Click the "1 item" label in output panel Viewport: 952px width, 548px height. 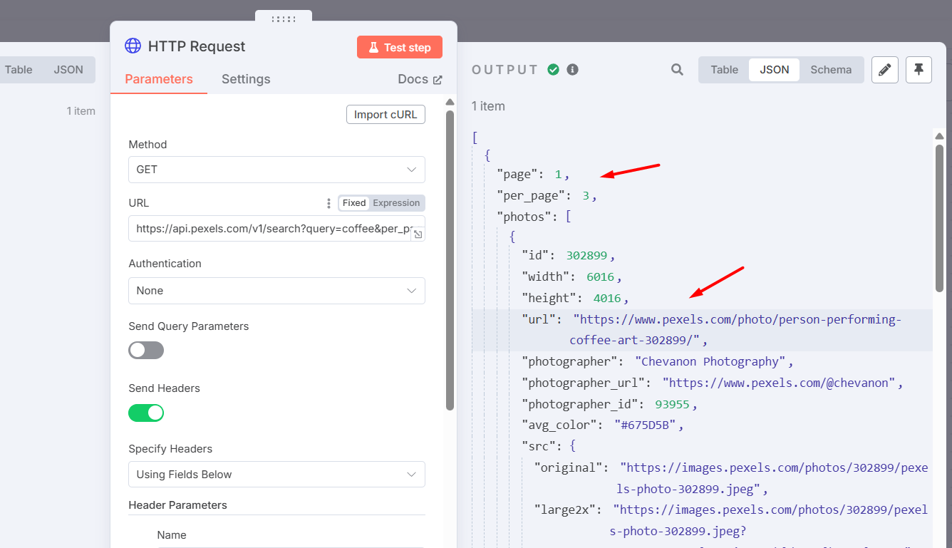coord(488,106)
